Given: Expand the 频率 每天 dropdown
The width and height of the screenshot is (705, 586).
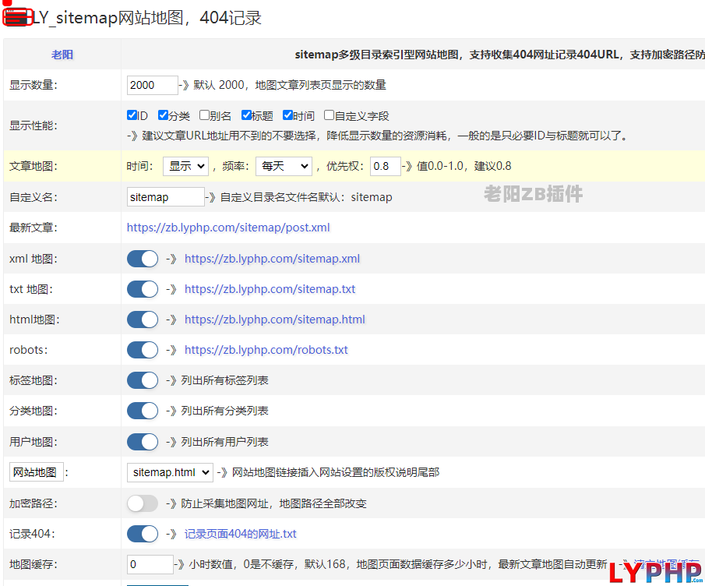Looking at the screenshot, I should point(284,166).
